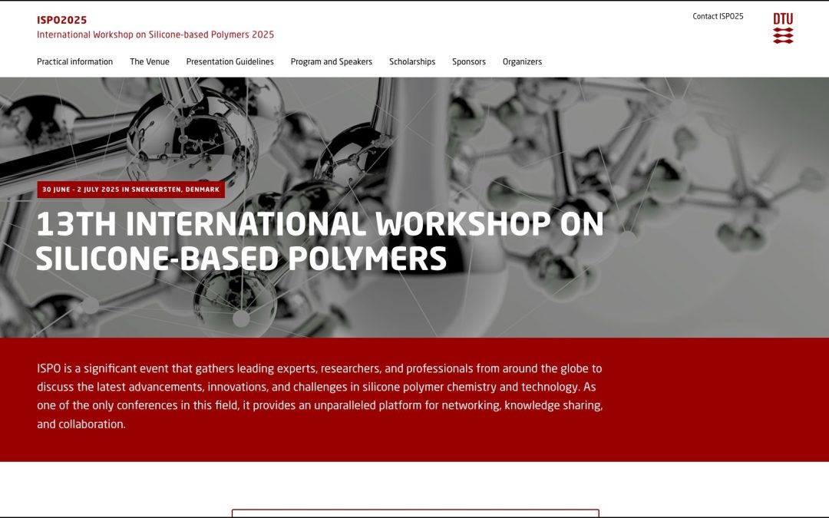
Task: Click the red DTU wave emblem
Action: point(784,34)
